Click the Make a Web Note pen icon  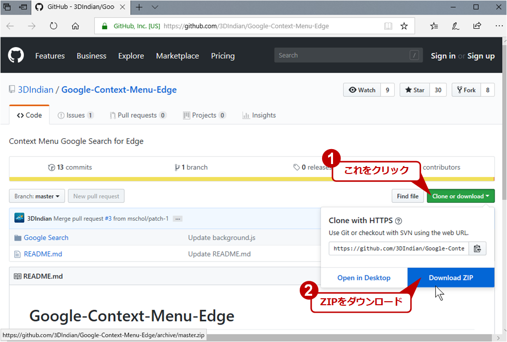455,25
